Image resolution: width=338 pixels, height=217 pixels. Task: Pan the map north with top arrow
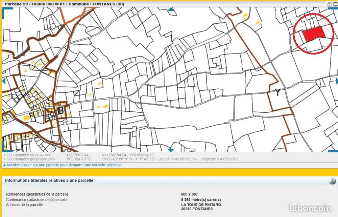click(x=171, y=9)
